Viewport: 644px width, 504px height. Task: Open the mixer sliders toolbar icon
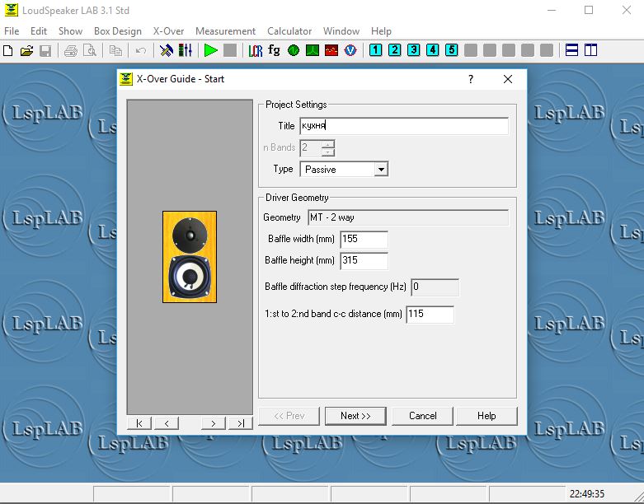point(186,50)
